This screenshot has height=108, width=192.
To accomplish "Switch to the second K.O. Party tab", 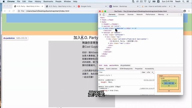I will tap(60, 6).
